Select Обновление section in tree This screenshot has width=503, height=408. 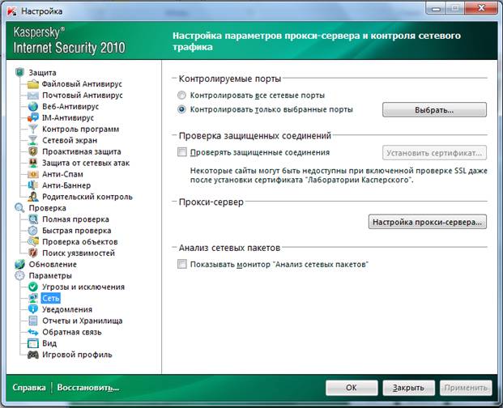tap(53, 265)
